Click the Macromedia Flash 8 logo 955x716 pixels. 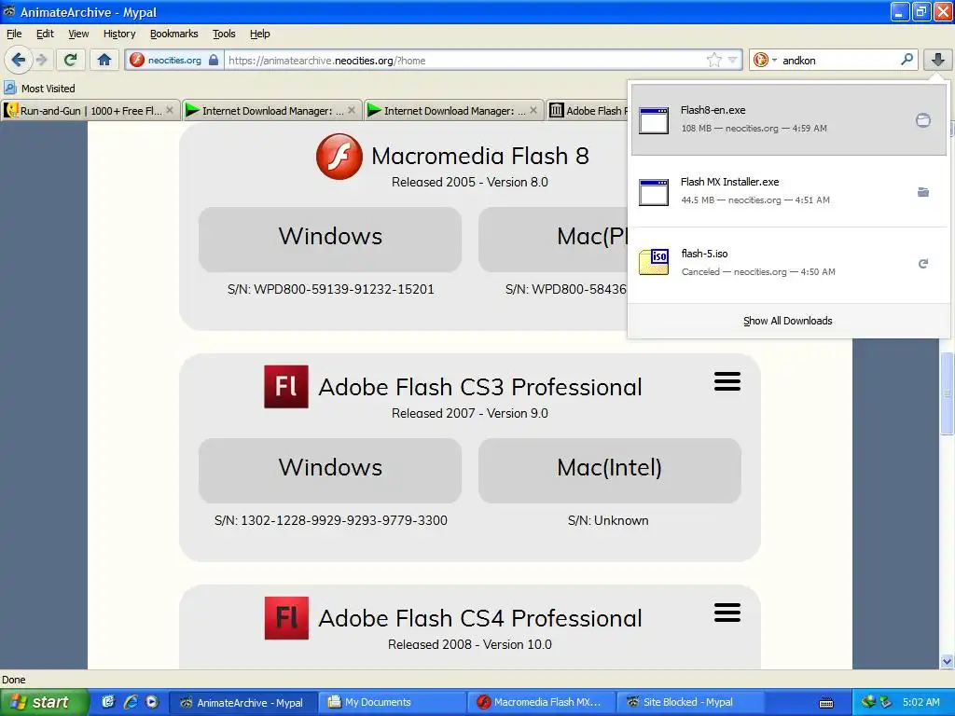tap(339, 157)
